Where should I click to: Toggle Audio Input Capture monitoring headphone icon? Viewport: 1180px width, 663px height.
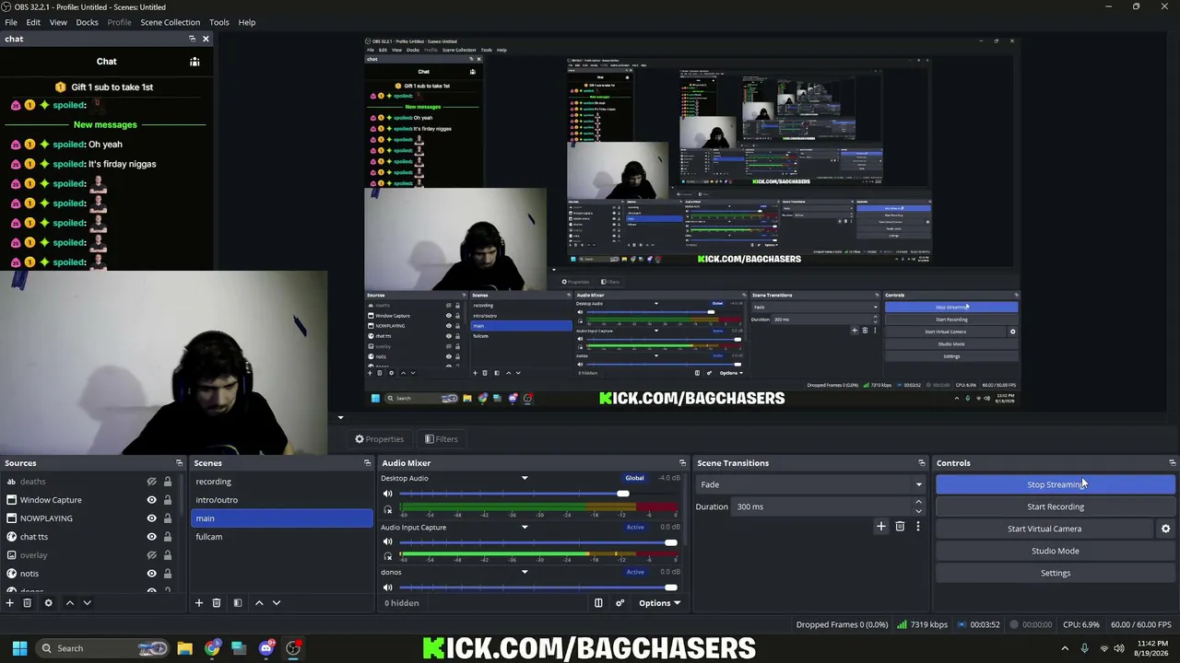[387, 557]
